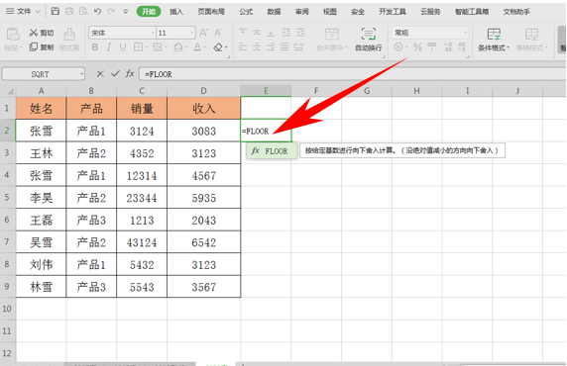Switch to the 插入 tab

pyautogui.click(x=176, y=12)
